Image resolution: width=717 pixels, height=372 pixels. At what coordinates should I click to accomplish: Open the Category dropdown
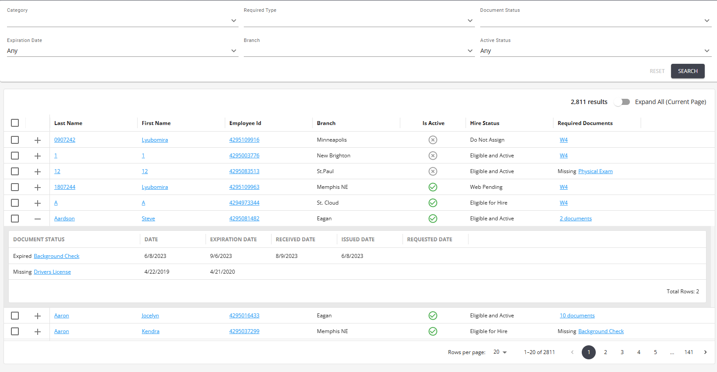click(123, 21)
